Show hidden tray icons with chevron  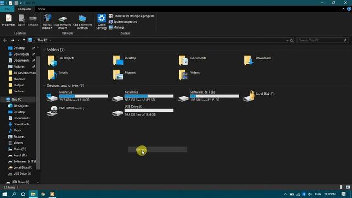[x=285, y=194]
